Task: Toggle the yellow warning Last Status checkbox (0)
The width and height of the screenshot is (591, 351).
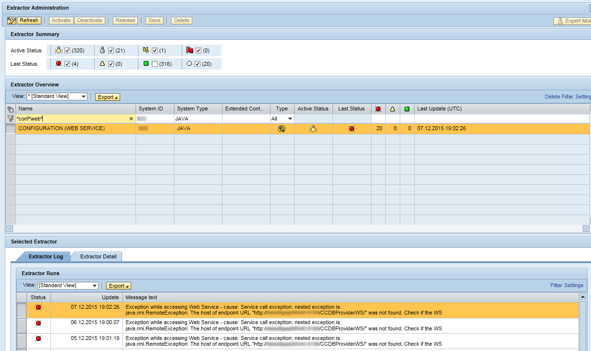Action: pos(111,64)
